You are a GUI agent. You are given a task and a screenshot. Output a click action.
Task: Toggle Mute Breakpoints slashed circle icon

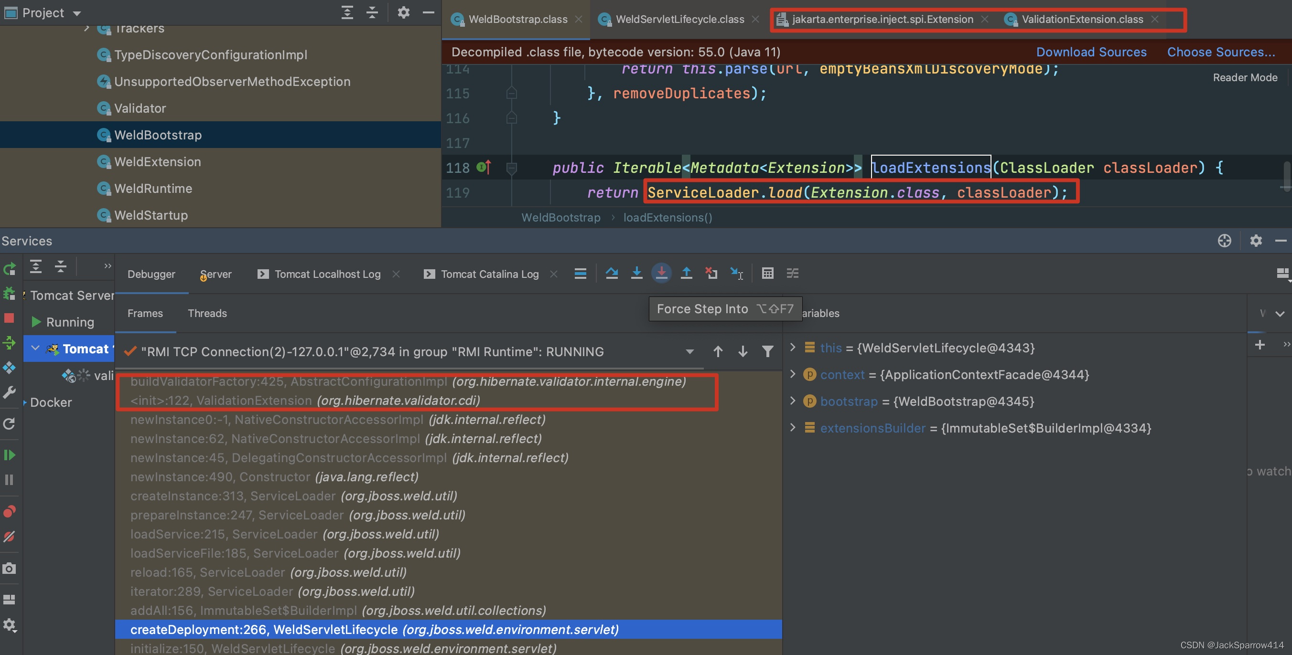(x=10, y=537)
